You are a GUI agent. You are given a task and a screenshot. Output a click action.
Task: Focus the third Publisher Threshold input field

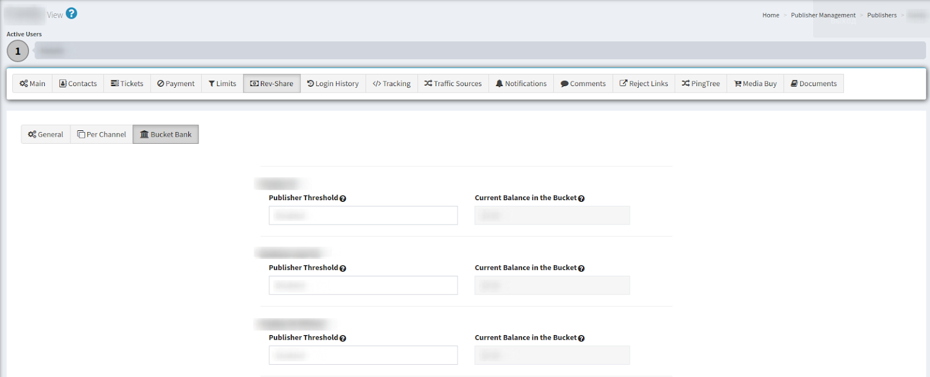[x=363, y=355]
